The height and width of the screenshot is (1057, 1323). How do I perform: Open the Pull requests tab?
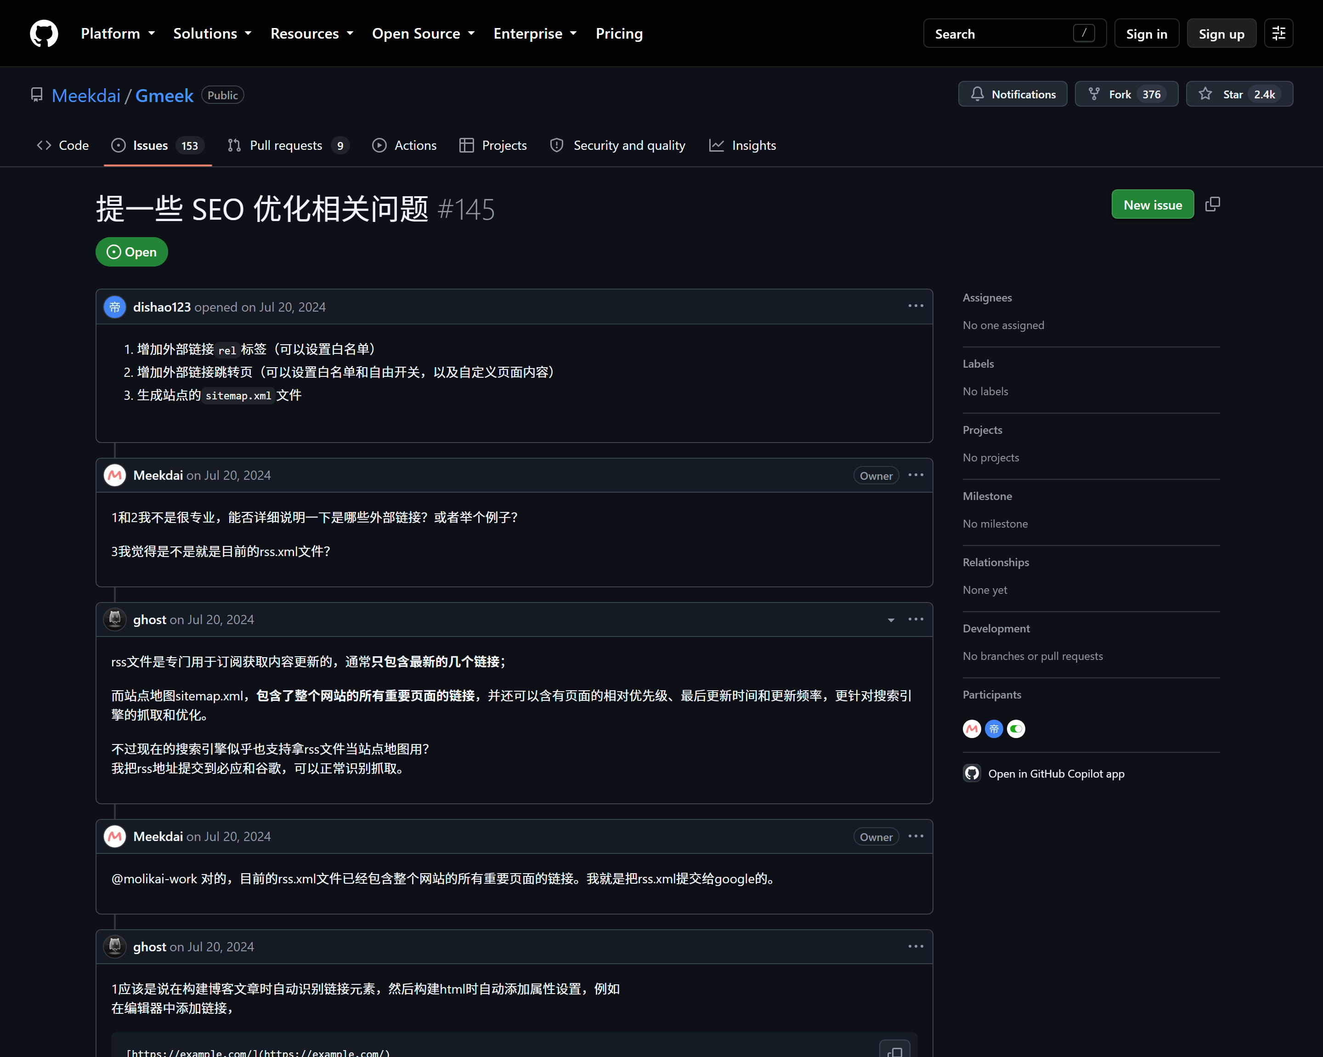[x=288, y=146]
